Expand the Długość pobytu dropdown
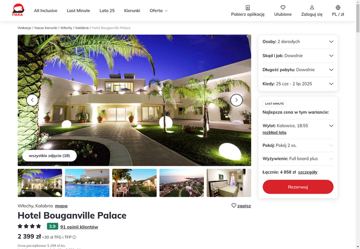360x249 pixels. 298,70
